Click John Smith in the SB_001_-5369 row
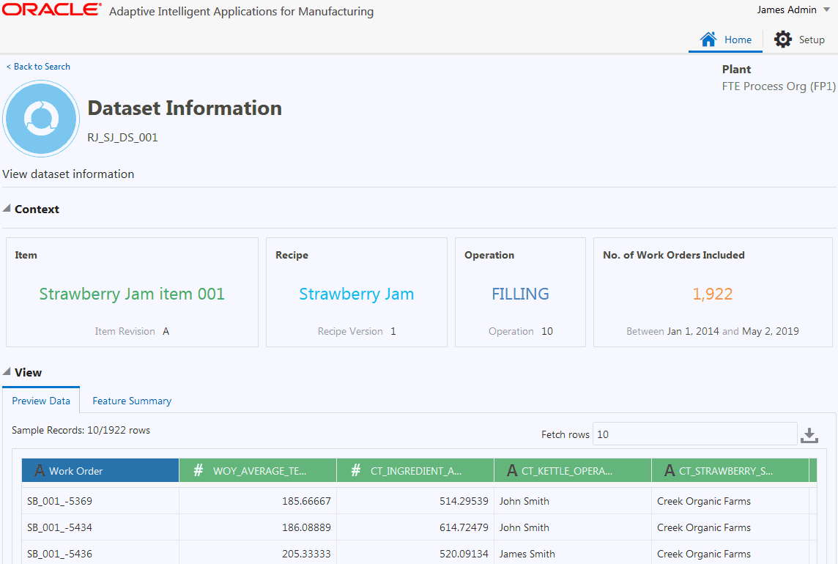Viewport: 838px width, 564px height. pos(524,501)
